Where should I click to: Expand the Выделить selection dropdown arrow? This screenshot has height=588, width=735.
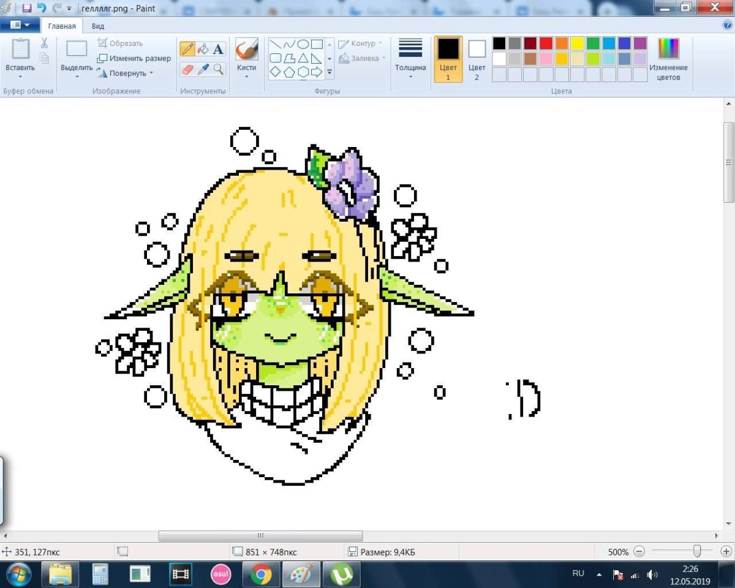[x=77, y=77]
